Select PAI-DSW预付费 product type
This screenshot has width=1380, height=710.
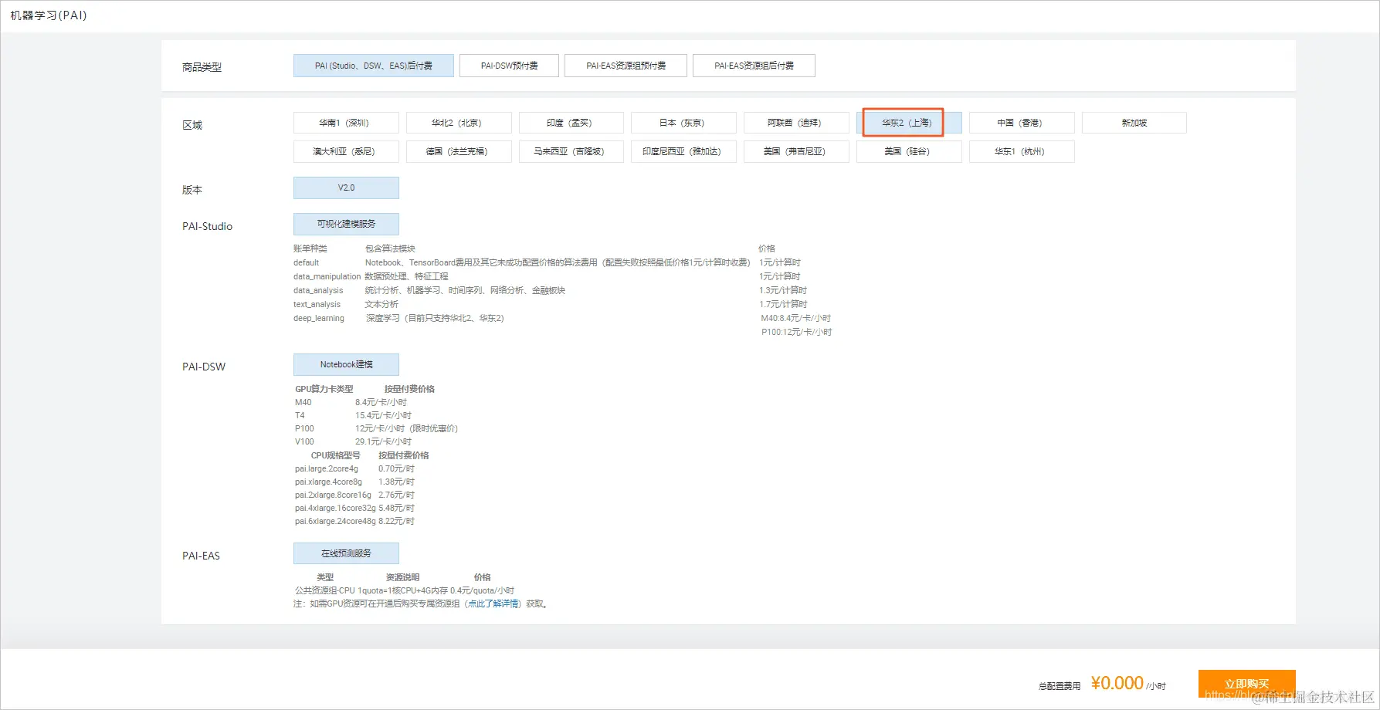point(509,66)
